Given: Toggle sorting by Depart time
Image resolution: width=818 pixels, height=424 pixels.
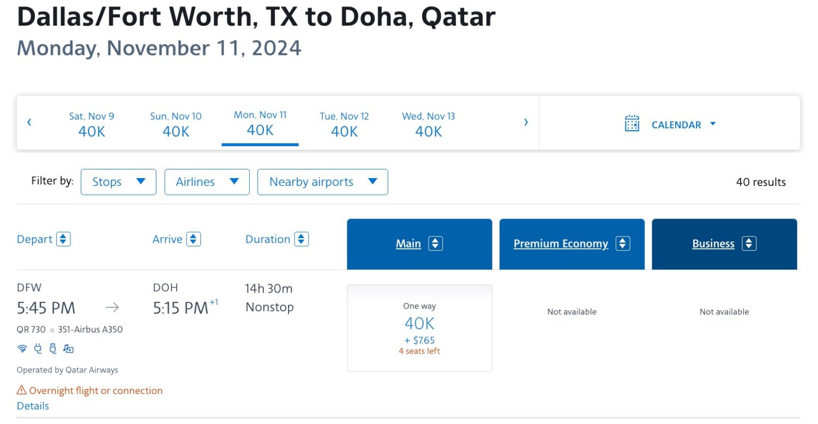Looking at the screenshot, I should (x=63, y=239).
